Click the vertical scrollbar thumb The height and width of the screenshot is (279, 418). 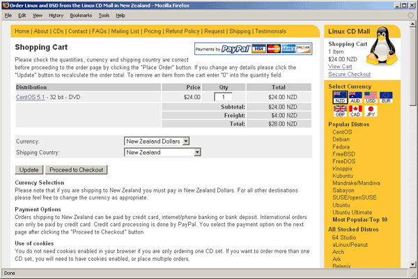click(x=412, y=66)
